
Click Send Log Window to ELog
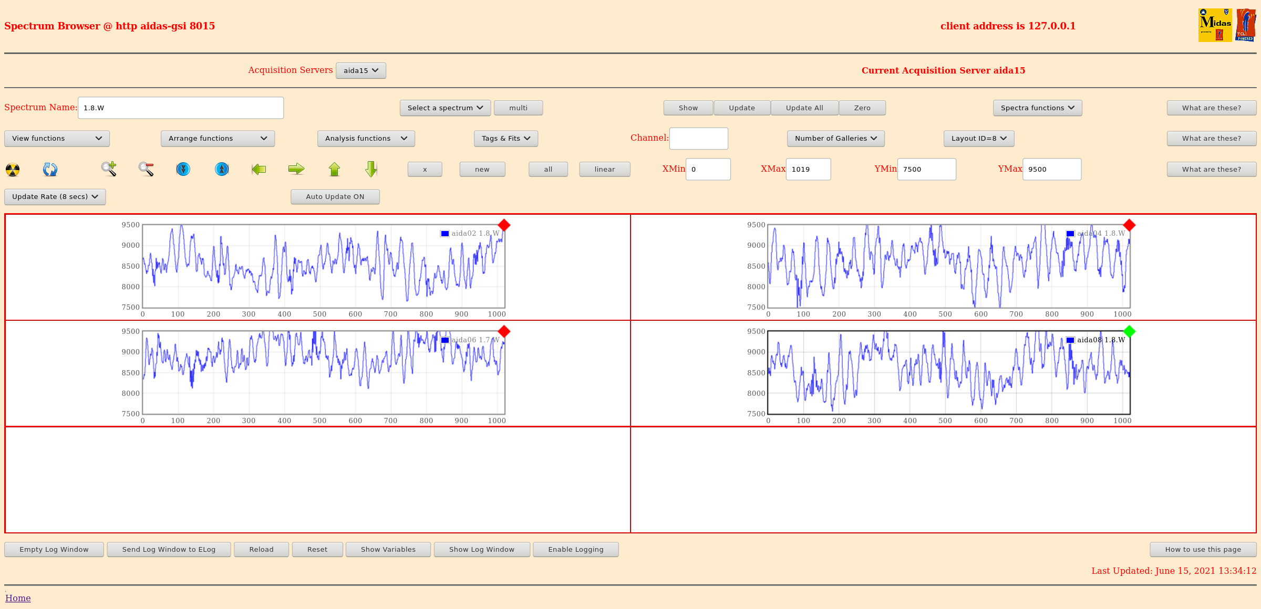point(169,550)
